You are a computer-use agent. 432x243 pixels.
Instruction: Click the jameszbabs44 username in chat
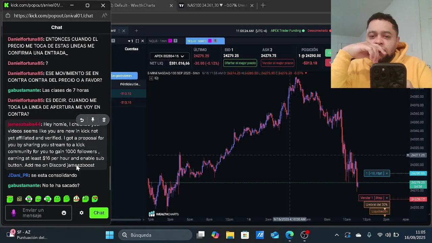click(x=24, y=124)
